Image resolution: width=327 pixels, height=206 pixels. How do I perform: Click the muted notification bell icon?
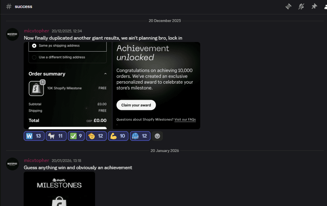(301, 6)
